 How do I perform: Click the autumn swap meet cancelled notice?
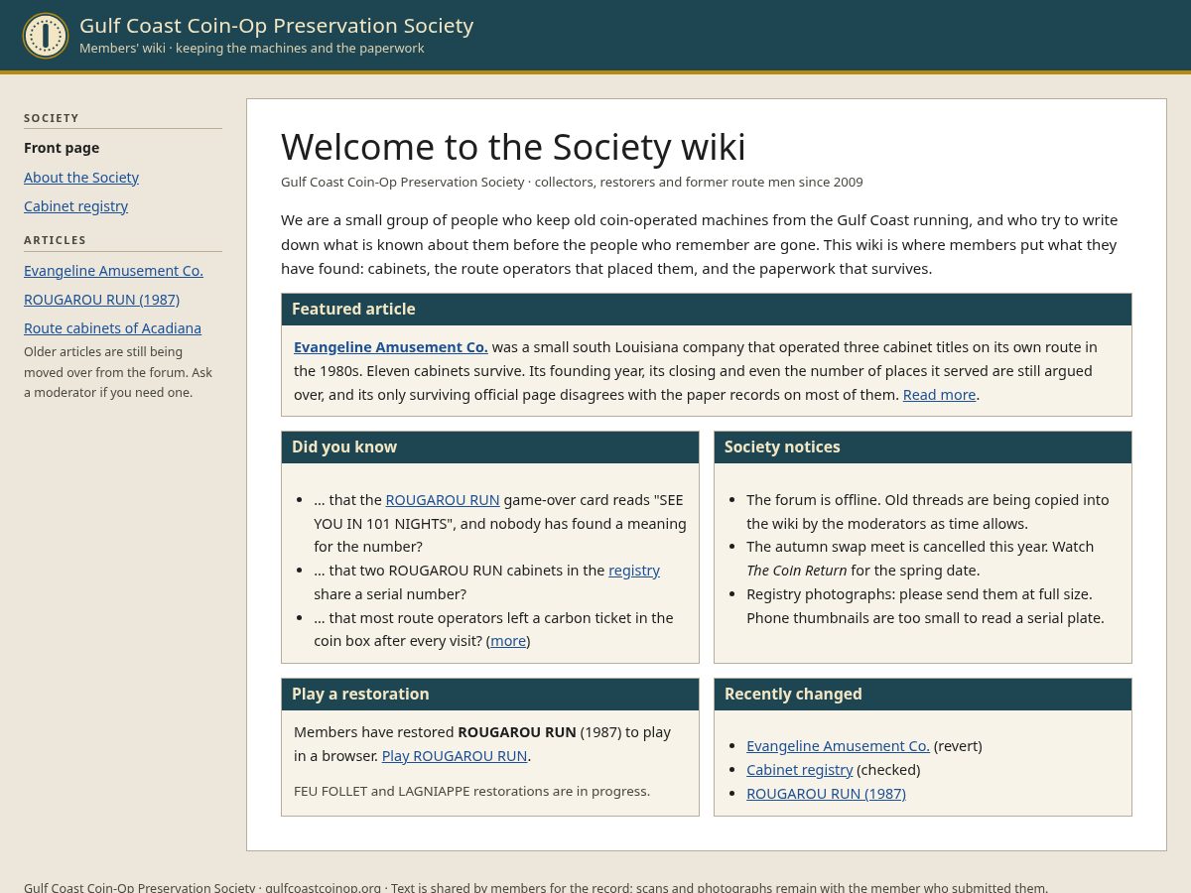(920, 559)
